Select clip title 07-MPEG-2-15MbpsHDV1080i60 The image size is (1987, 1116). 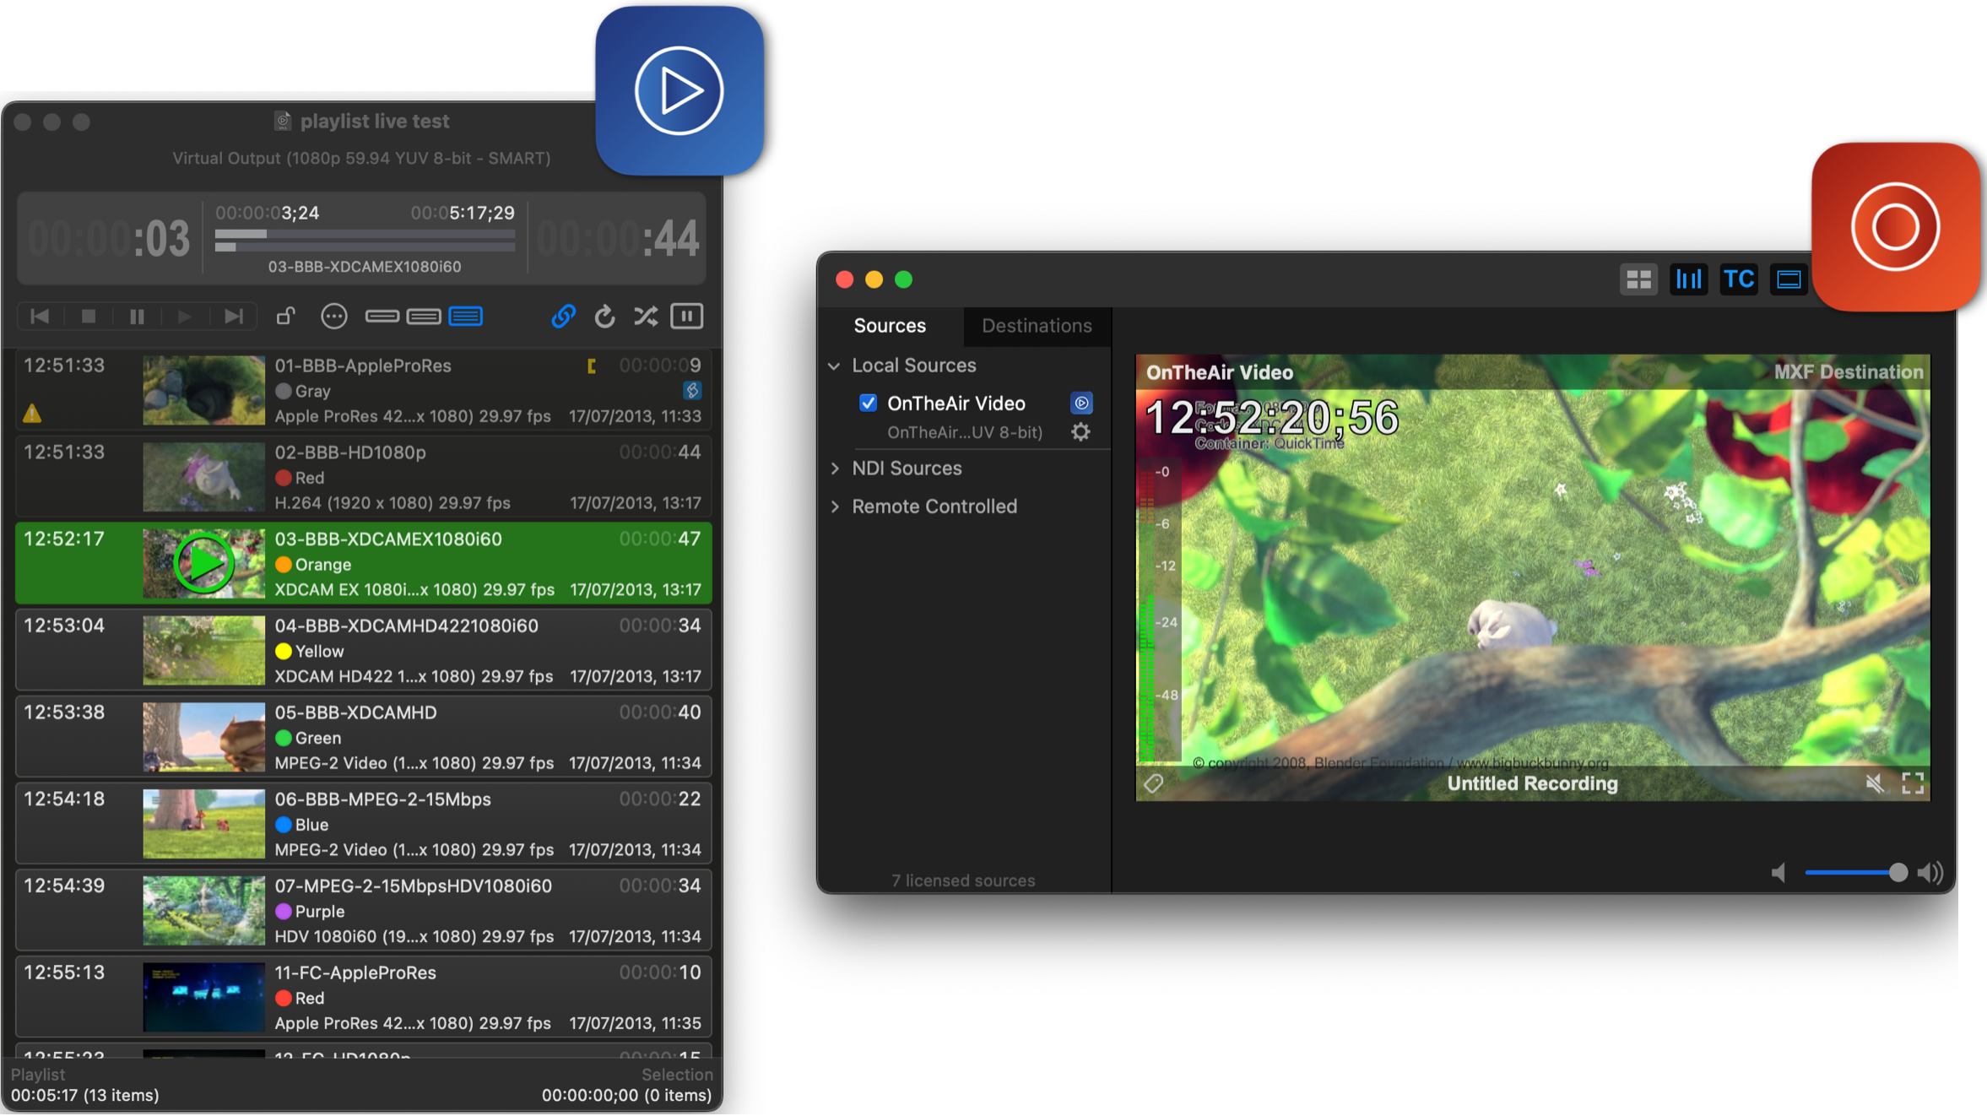click(x=413, y=886)
